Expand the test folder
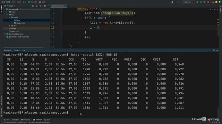The height and width of the screenshot is (124, 222). pyautogui.click(x=10, y=26)
